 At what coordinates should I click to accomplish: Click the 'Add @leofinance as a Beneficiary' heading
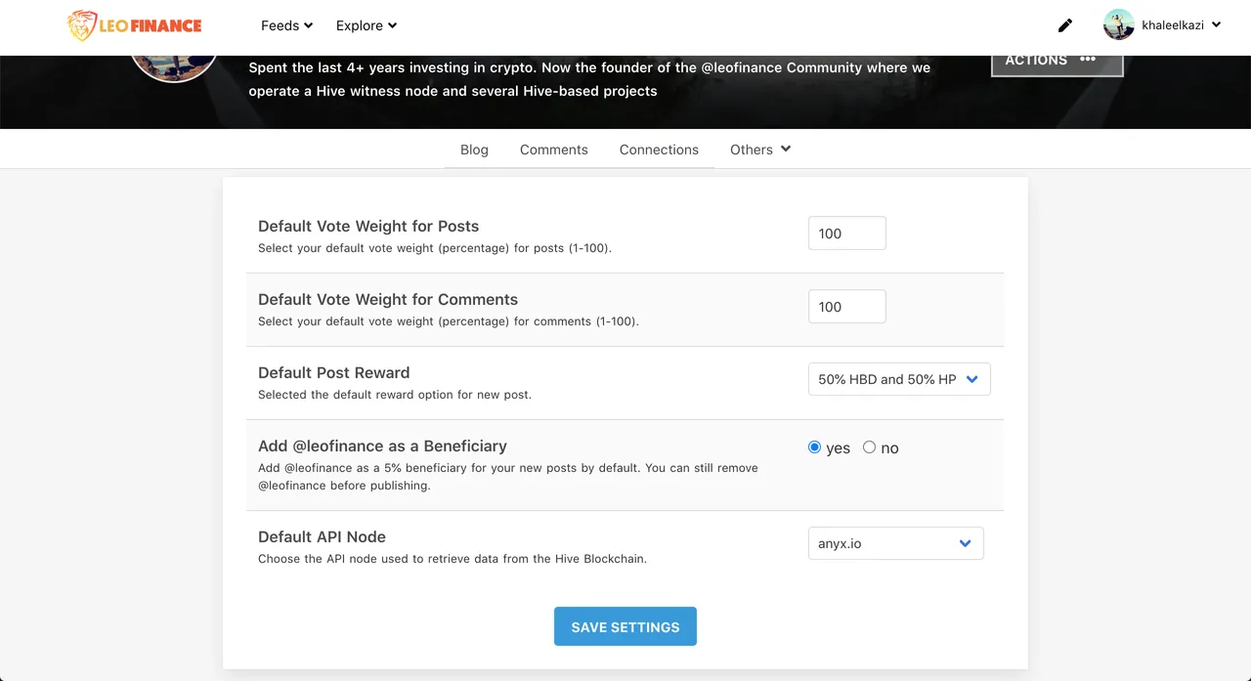pyautogui.click(x=382, y=447)
